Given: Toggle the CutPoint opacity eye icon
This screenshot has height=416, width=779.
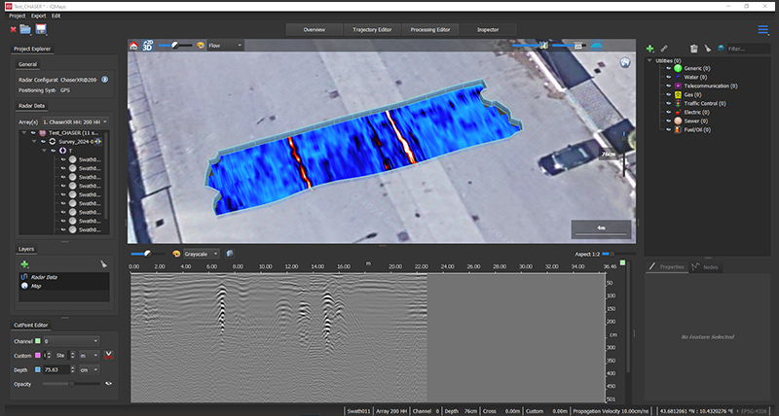Looking at the screenshot, I should 109,384.
